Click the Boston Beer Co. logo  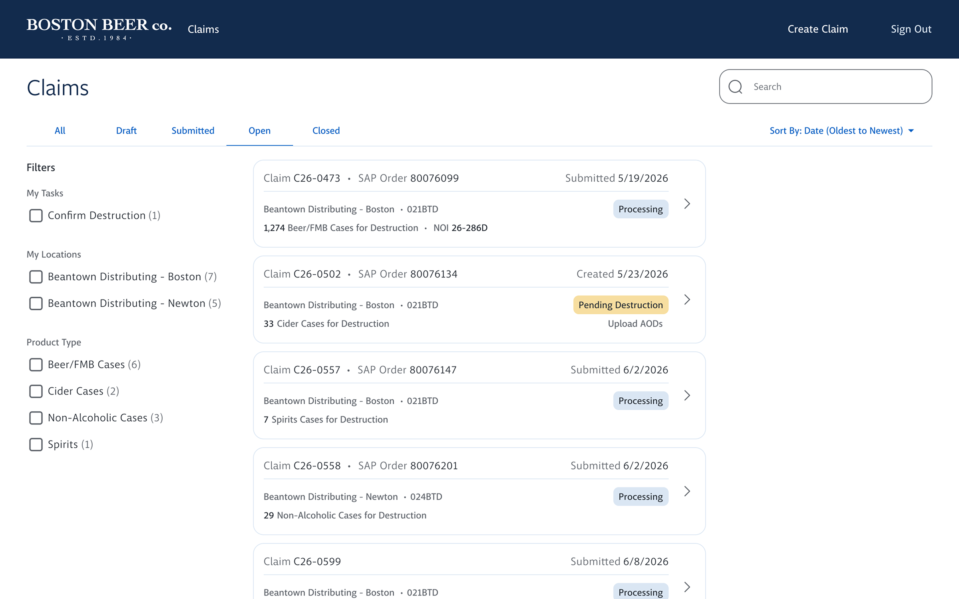pos(99,29)
